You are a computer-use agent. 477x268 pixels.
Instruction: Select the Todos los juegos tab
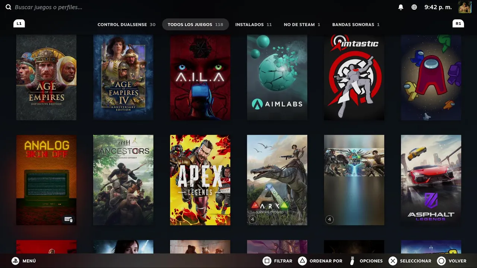tap(195, 25)
